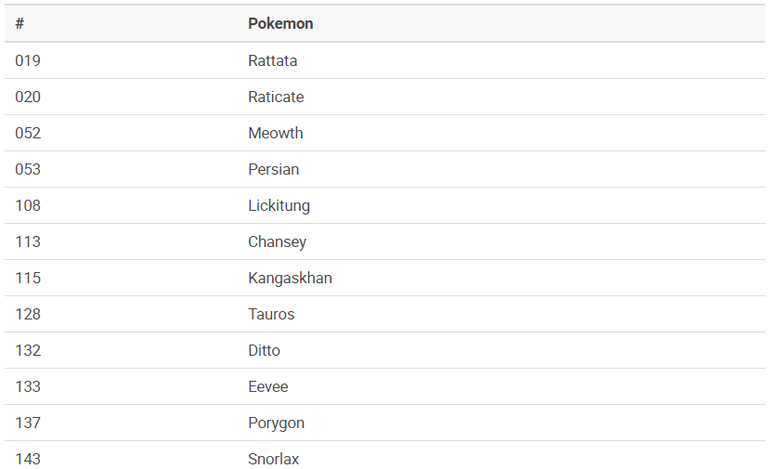Click the Persian name cell
781x469 pixels.
click(x=273, y=169)
